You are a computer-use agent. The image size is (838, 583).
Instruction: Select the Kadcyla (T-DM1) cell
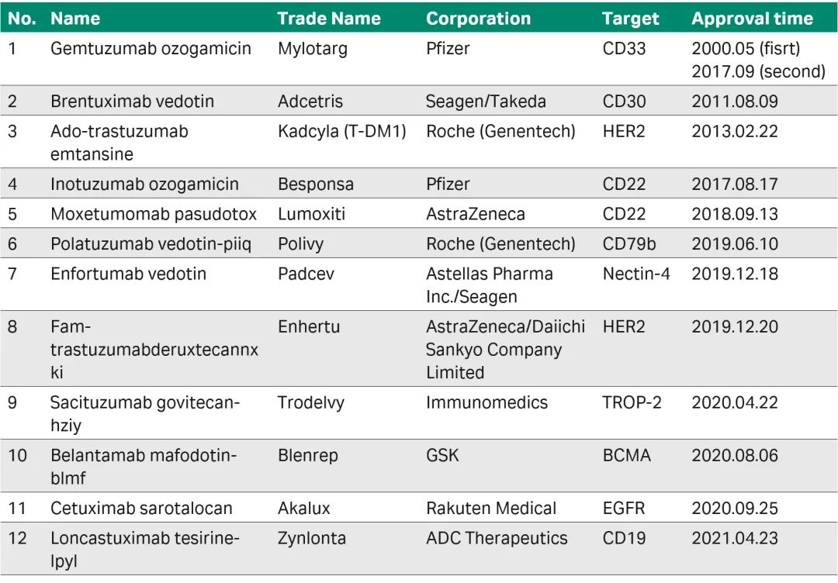(x=341, y=131)
